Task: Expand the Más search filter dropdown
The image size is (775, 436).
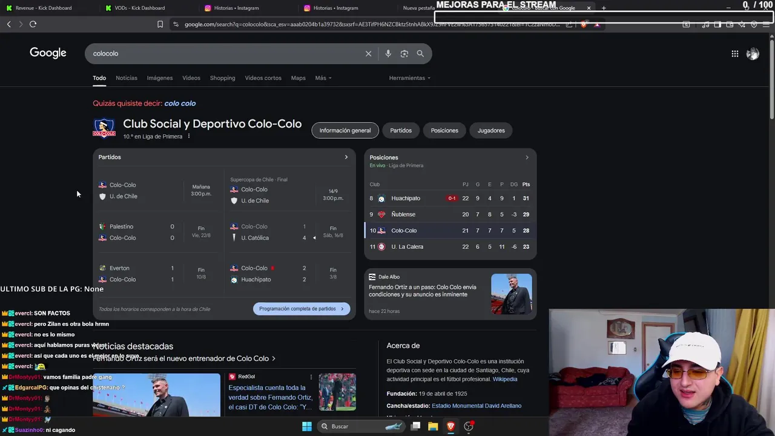Action: click(323, 78)
